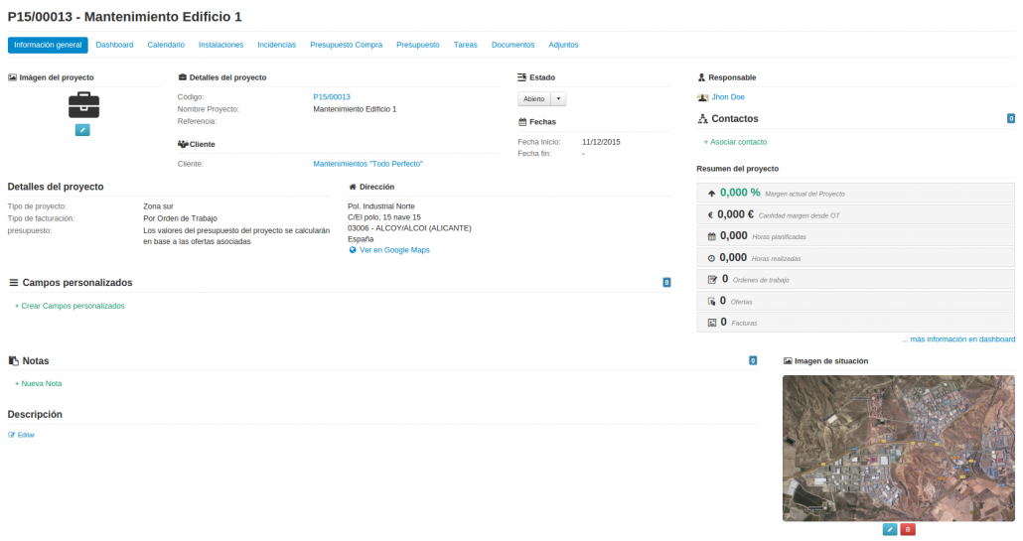Open the Dashboard tab
This screenshot has width=1023, height=541.
tap(114, 45)
